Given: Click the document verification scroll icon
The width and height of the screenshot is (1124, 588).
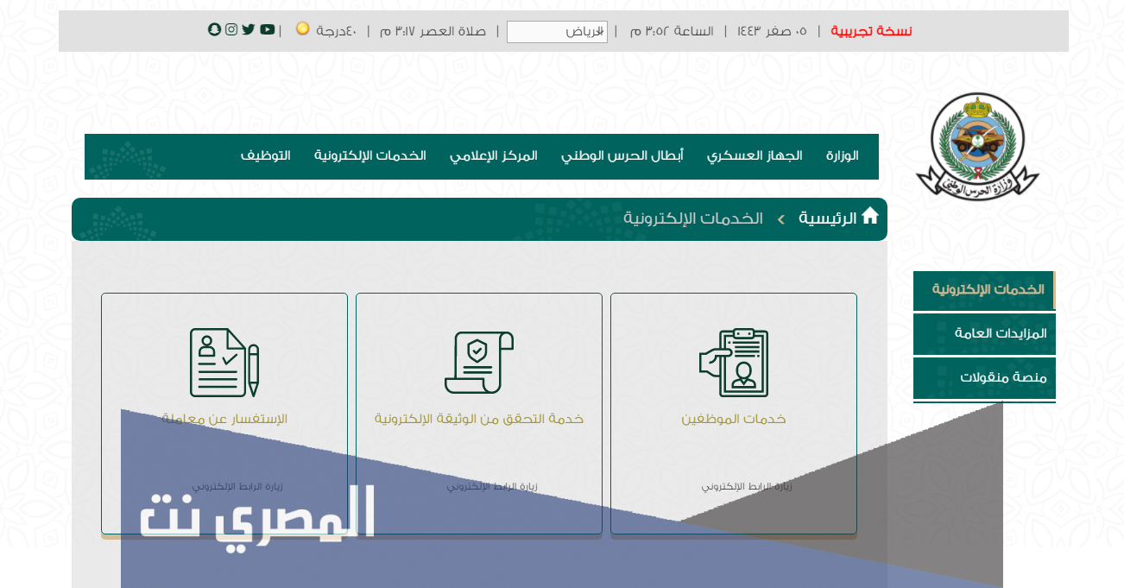Looking at the screenshot, I should pos(478,363).
